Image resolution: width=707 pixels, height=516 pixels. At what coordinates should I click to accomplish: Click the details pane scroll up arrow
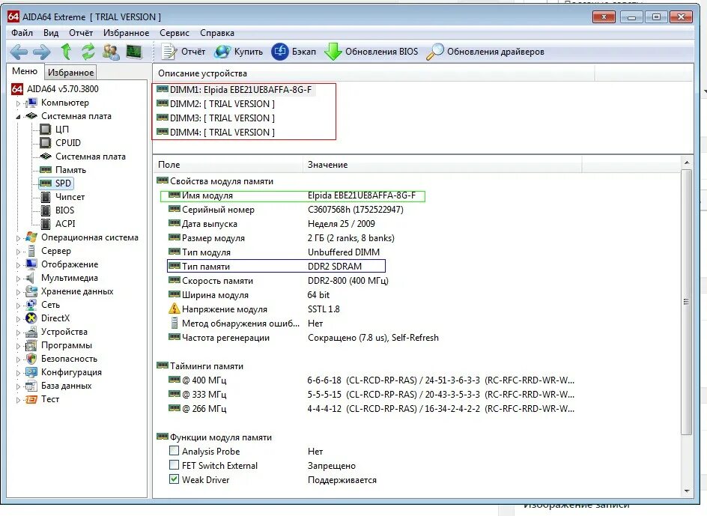tap(686, 163)
